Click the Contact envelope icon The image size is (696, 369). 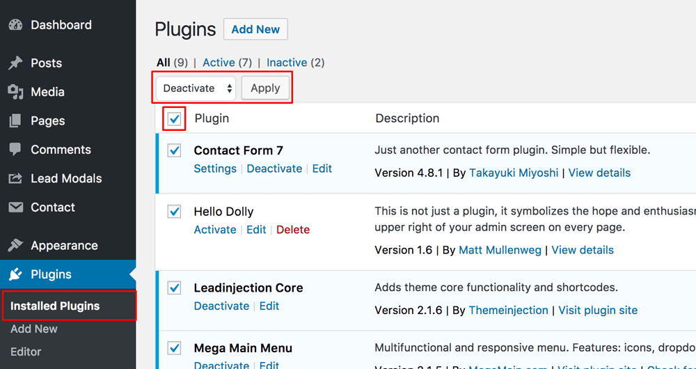(15, 207)
